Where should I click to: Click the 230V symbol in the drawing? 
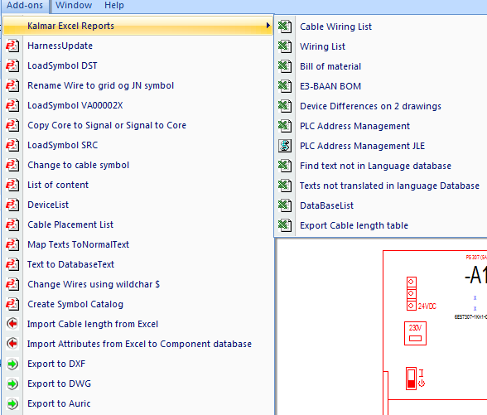415,333
